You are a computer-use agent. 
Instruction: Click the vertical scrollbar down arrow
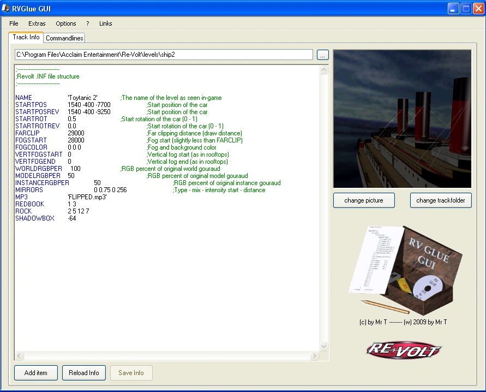click(323, 346)
